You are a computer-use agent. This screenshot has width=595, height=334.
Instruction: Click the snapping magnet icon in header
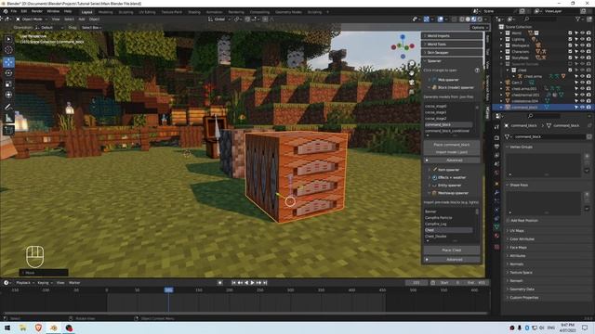(x=247, y=19)
